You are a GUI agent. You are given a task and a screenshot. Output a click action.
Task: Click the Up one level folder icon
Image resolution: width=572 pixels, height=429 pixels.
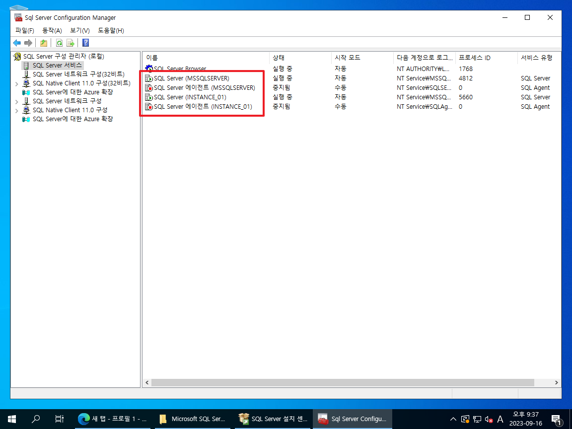pos(43,43)
